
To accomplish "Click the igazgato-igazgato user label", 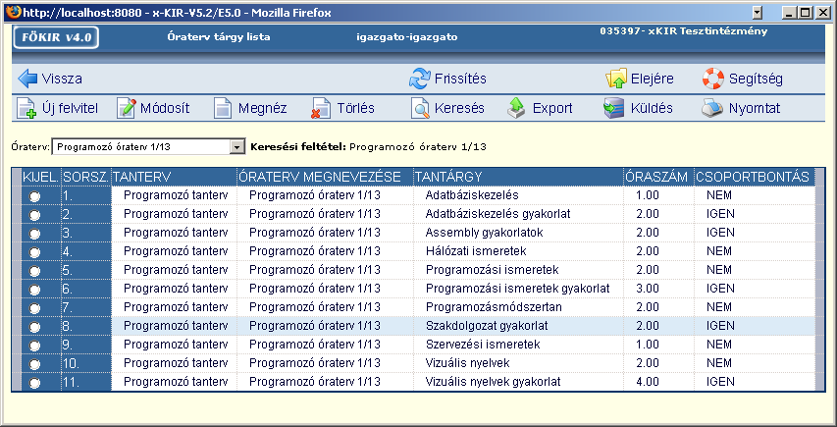I will (x=407, y=37).
